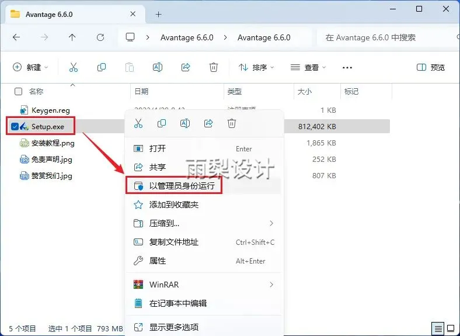The height and width of the screenshot is (336, 460).
Task: Click the second Avantage 6.6.0 breadcrumb
Action: pos(264,37)
